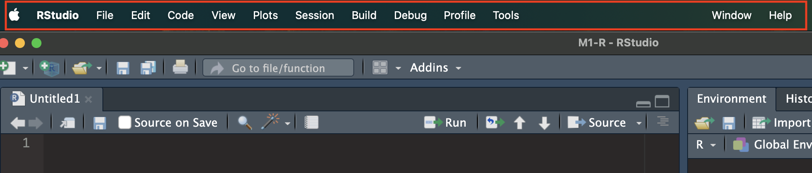812x173 pixels.
Task: Expand the Addins dropdown
Action: [435, 67]
